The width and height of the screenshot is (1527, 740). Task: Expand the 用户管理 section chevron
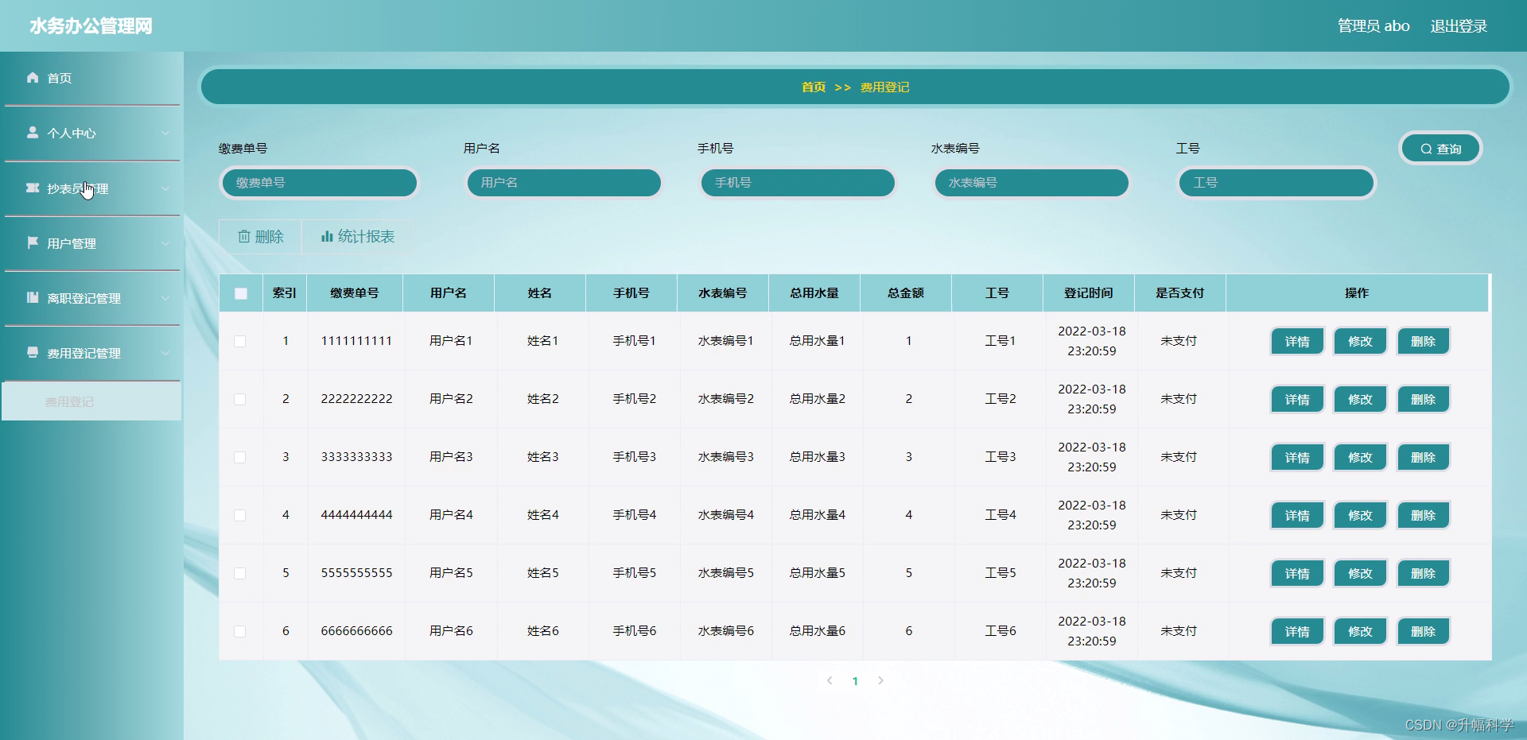(165, 243)
